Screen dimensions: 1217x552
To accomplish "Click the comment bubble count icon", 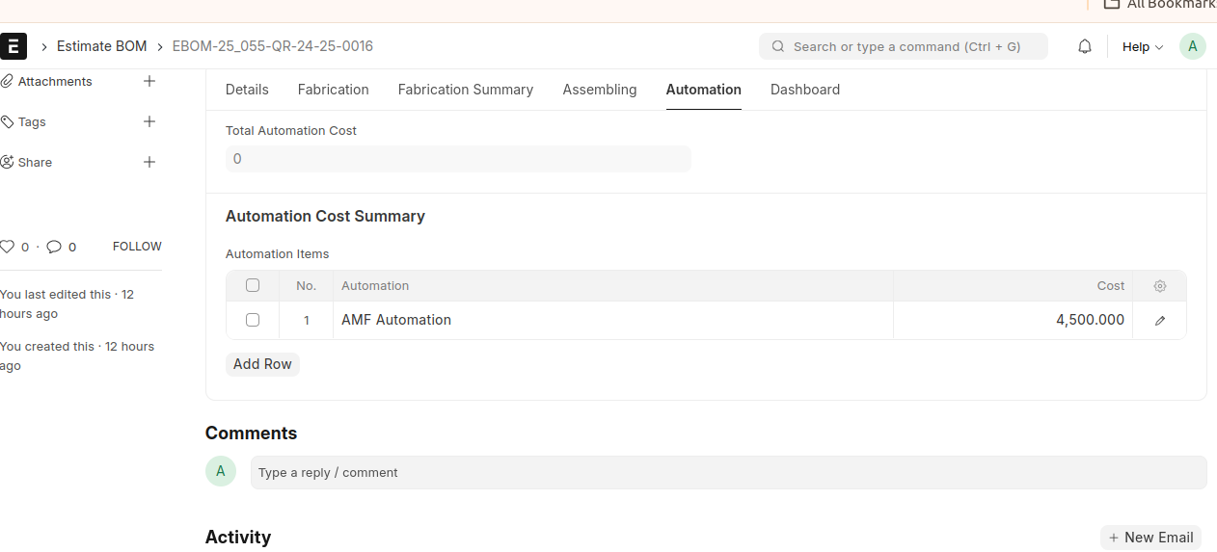I will (54, 247).
